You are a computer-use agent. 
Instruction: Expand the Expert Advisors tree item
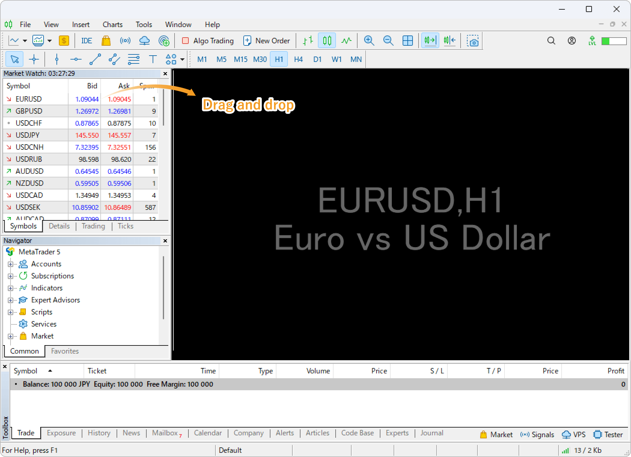click(11, 300)
